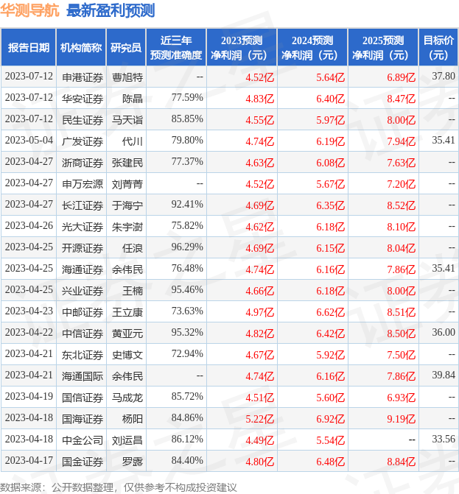Click researcher name 曹旭特
Screen dimensions: 459x494
[x=127, y=77]
